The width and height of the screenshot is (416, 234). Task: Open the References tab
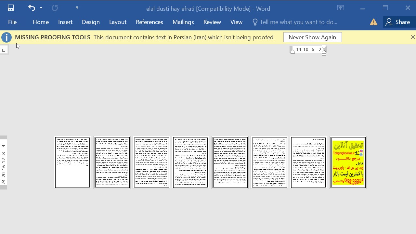(149, 22)
